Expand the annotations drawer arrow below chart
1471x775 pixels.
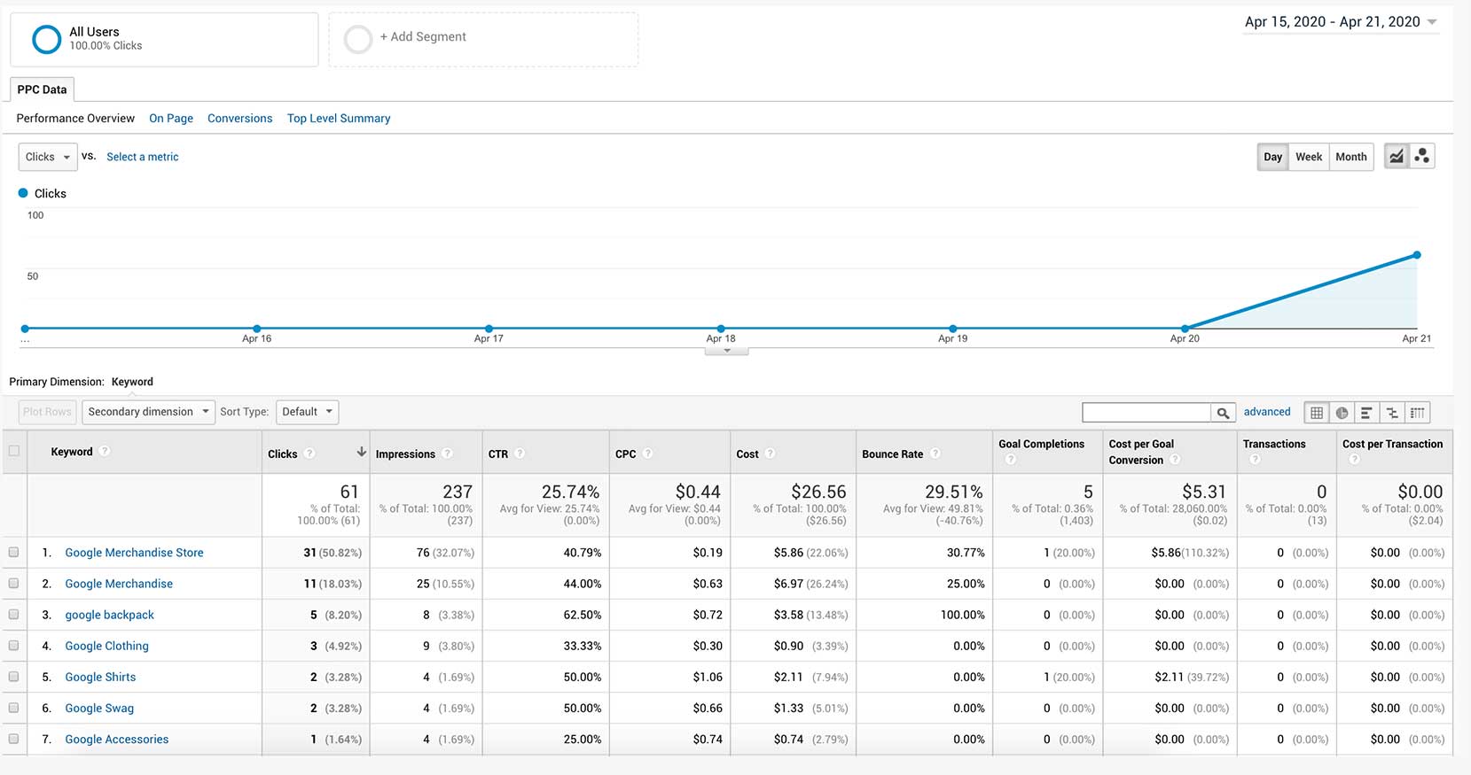(727, 351)
